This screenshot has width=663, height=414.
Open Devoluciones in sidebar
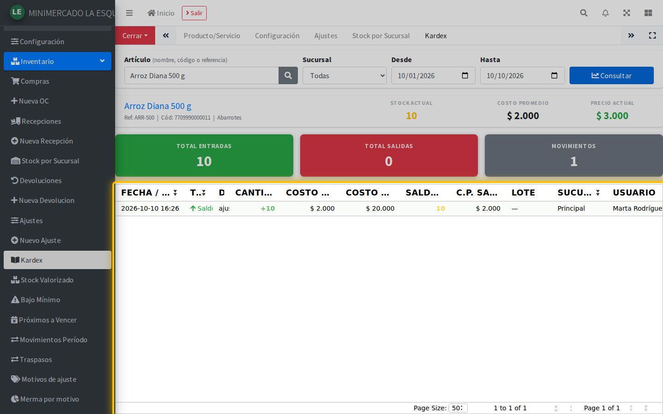tap(58, 180)
